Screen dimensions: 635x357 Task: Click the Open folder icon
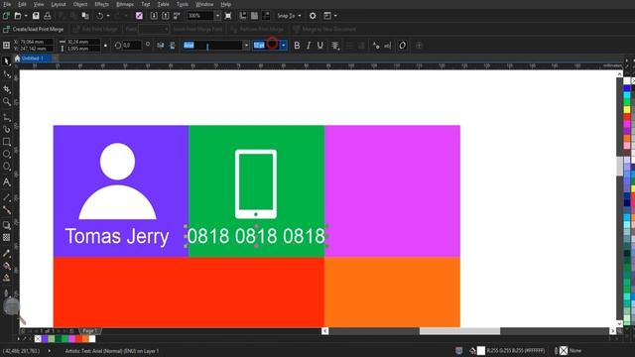[18, 16]
